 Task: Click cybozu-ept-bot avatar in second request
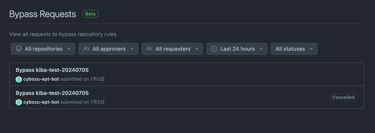(19, 102)
